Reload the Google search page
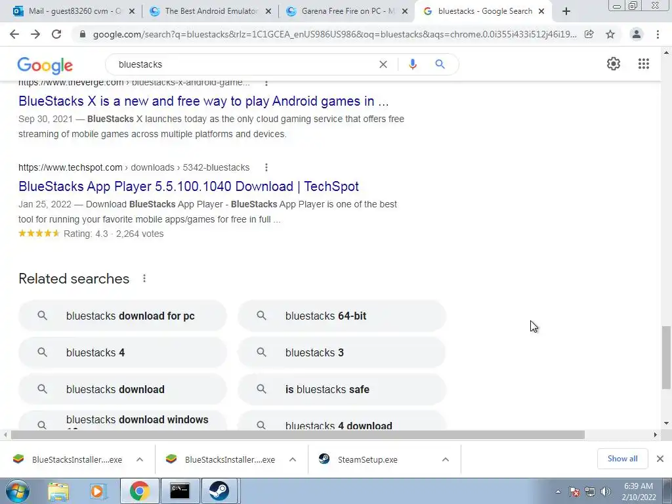The image size is (672, 504). (56, 34)
